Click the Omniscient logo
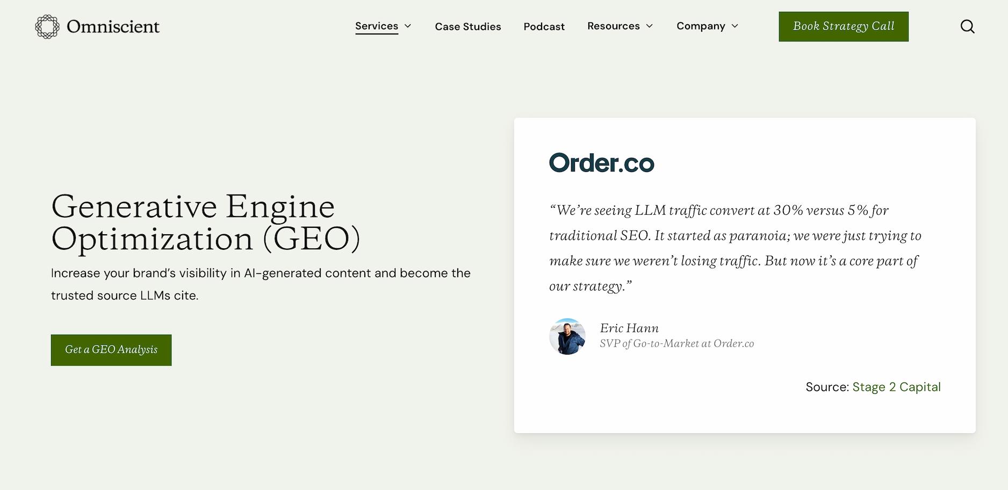1008x490 pixels. tap(97, 26)
